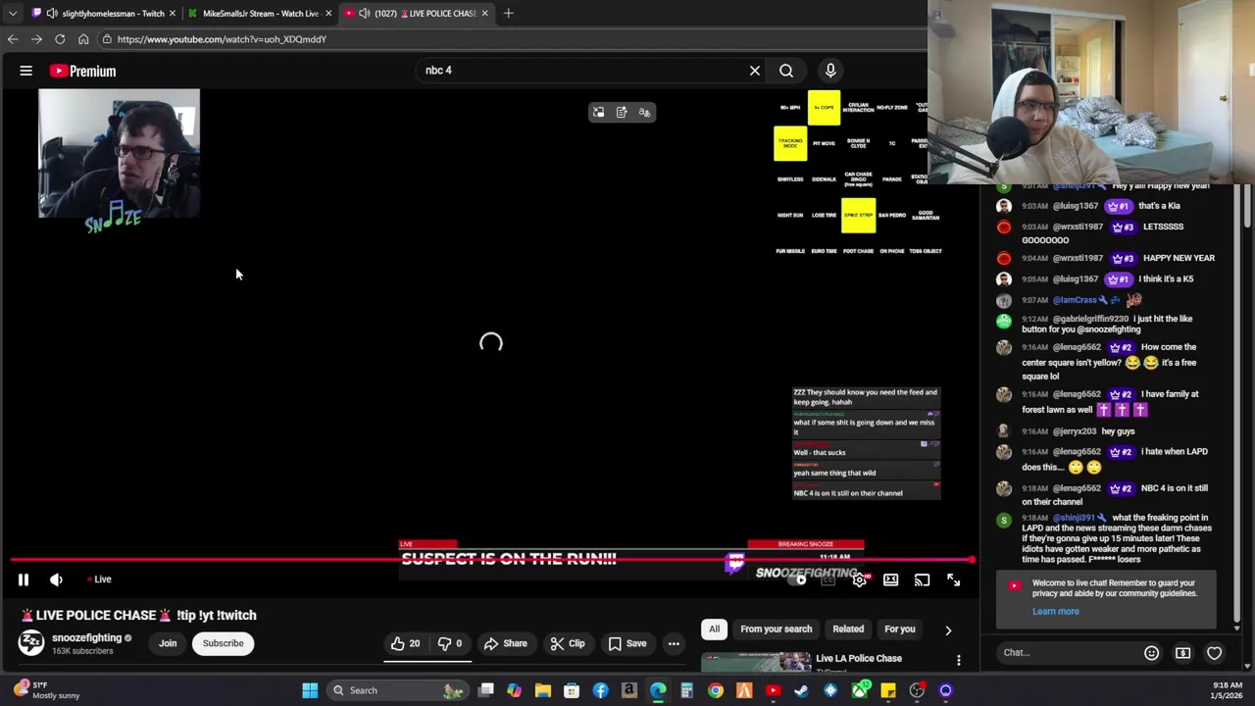This screenshot has height=706, width=1255.
Task: Open tab search dropdown arrow
Action: tap(12, 14)
